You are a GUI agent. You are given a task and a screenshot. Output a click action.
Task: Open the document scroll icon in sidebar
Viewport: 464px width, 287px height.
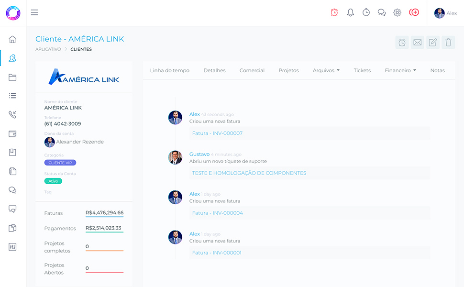[x=12, y=171]
